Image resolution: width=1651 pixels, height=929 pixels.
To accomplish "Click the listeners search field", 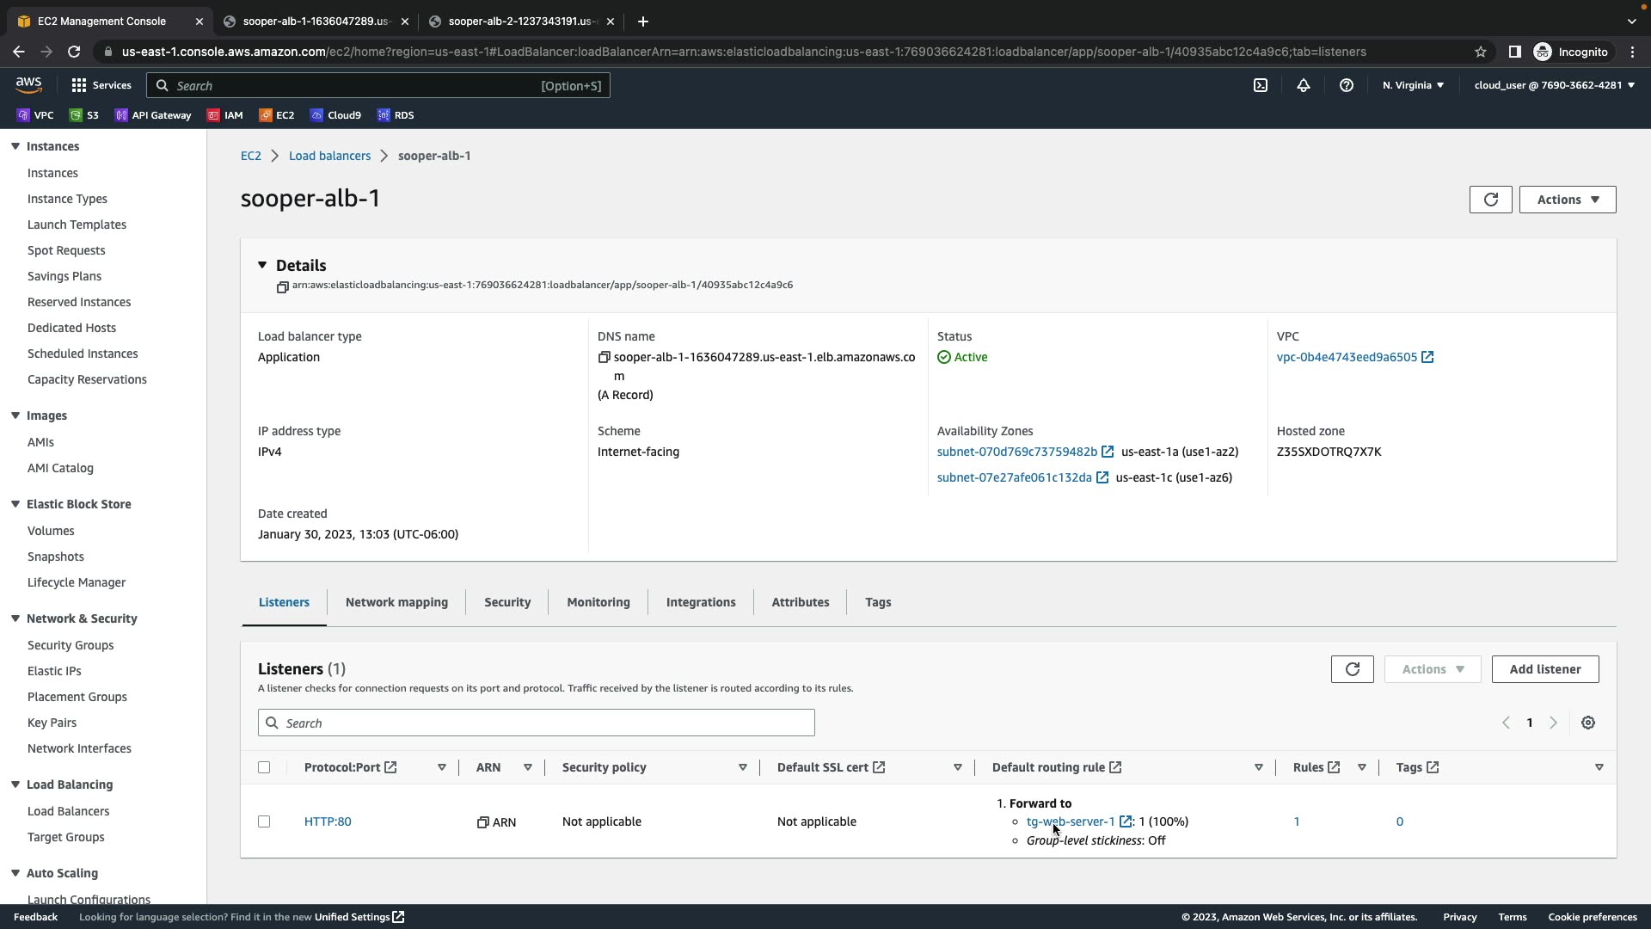I will pos(536,723).
